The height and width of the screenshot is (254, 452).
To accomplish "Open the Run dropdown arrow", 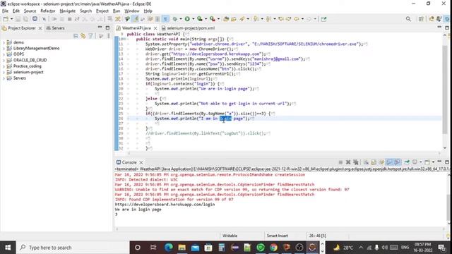I will tap(193, 19).
